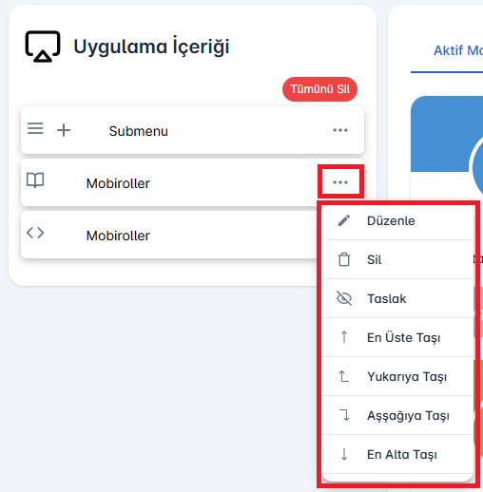Screen dimensions: 483x492
Task: Click the Tümünü Sil button
Action: click(319, 89)
